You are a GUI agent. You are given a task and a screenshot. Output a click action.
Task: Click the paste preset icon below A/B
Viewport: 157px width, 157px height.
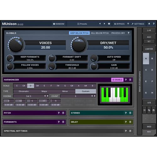(x=154, y=110)
